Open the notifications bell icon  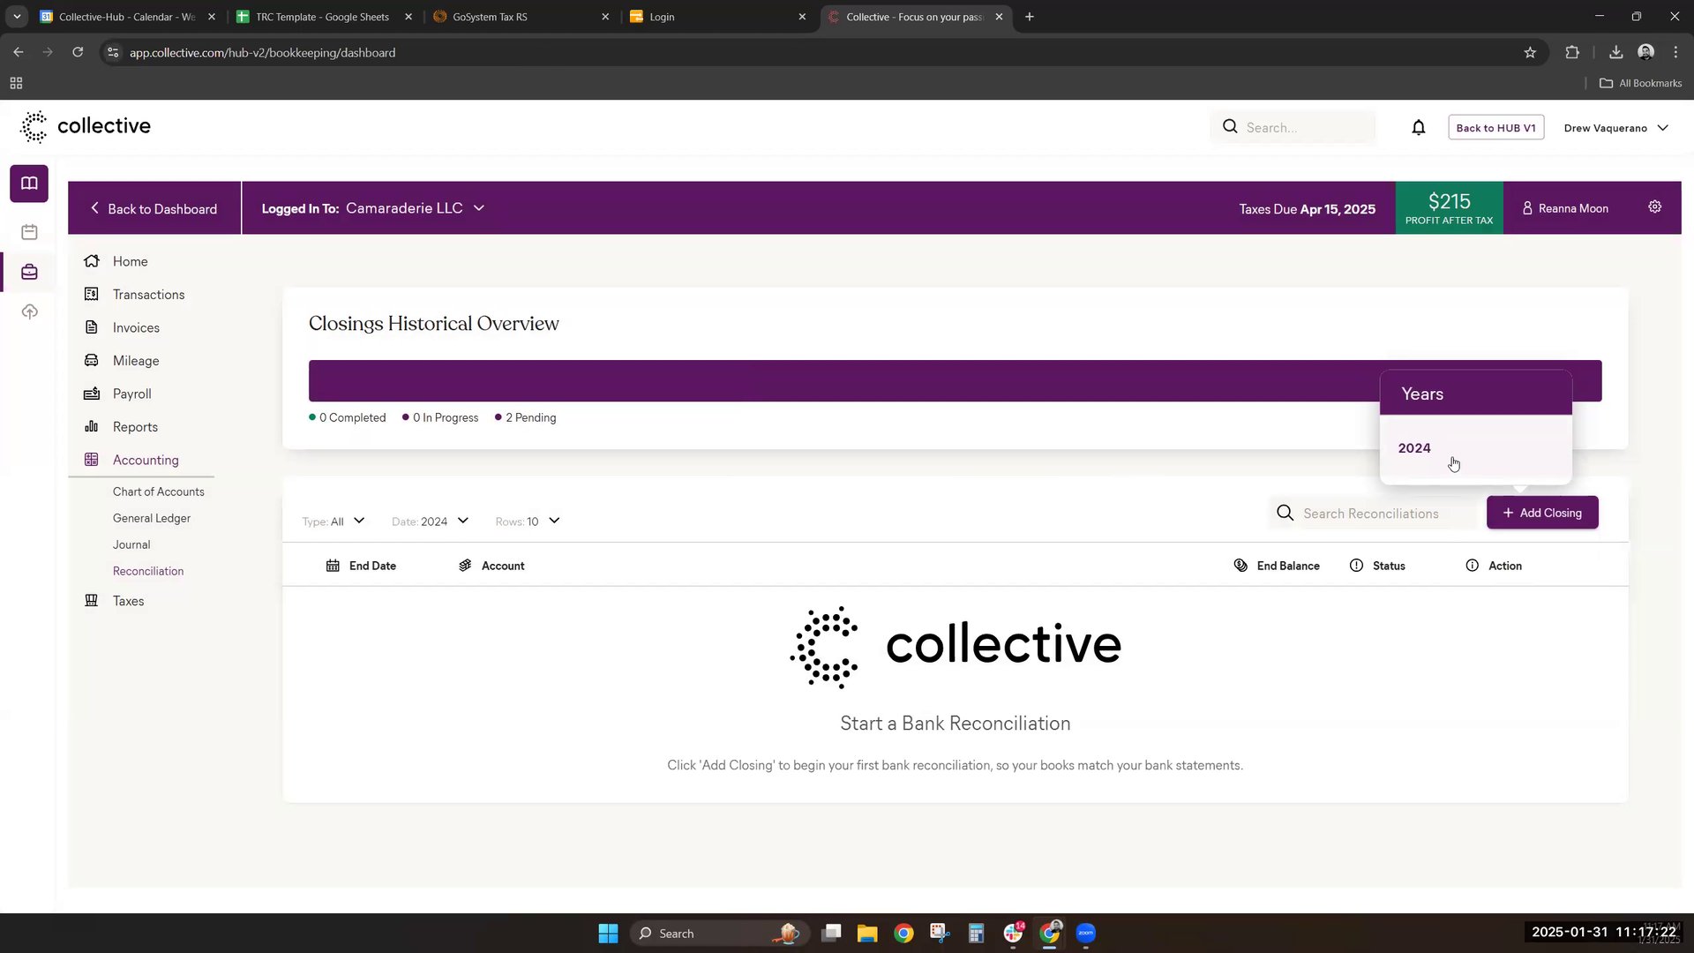point(1418,128)
